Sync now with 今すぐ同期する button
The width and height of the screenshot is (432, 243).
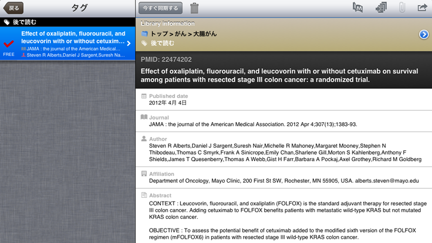click(160, 8)
